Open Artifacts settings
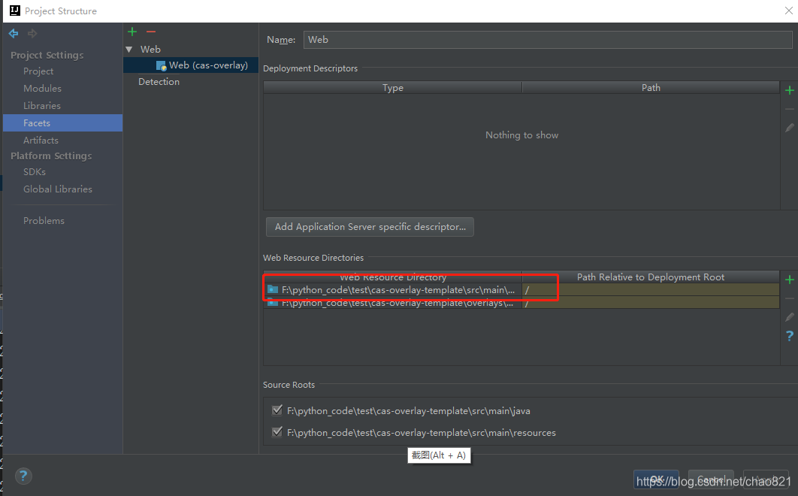The image size is (798, 496). (x=41, y=140)
